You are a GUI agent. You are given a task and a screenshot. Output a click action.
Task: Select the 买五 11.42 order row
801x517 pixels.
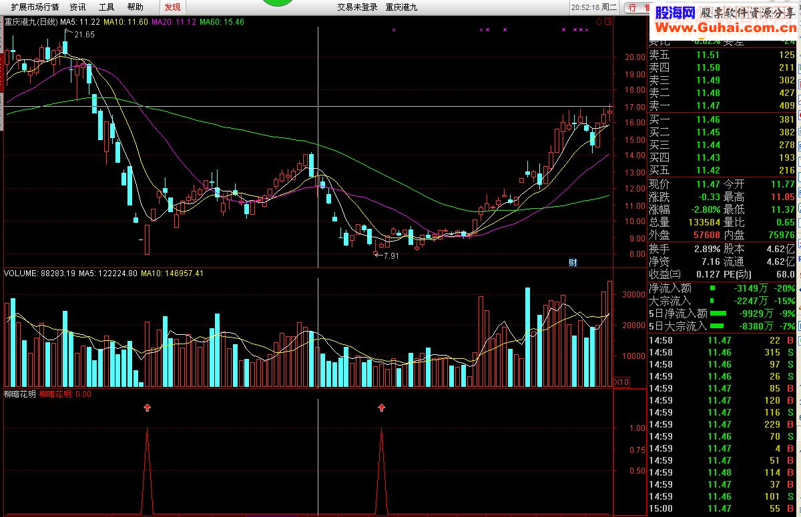pyautogui.click(x=722, y=170)
